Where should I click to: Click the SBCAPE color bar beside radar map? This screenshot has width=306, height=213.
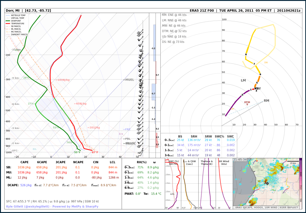coord(300,183)
